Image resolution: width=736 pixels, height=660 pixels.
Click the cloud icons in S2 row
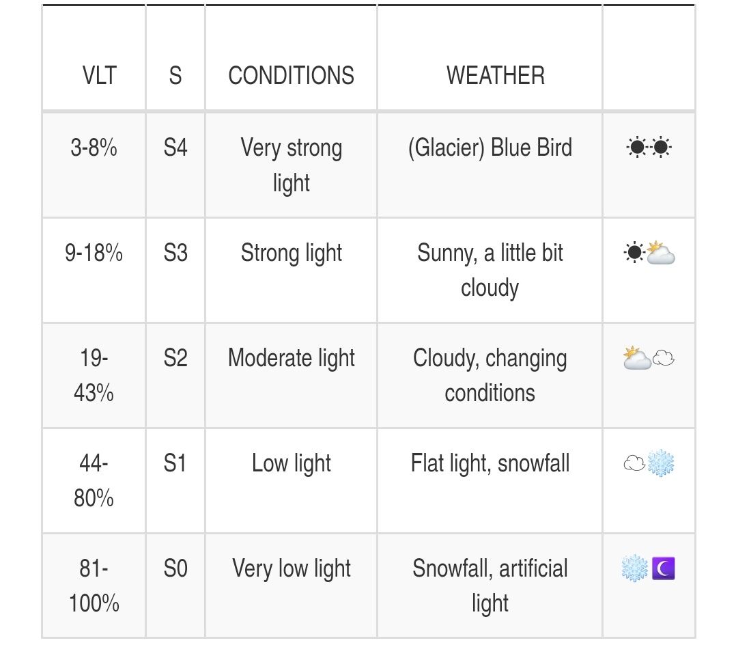pyautogui.click(x=649, y=359)
